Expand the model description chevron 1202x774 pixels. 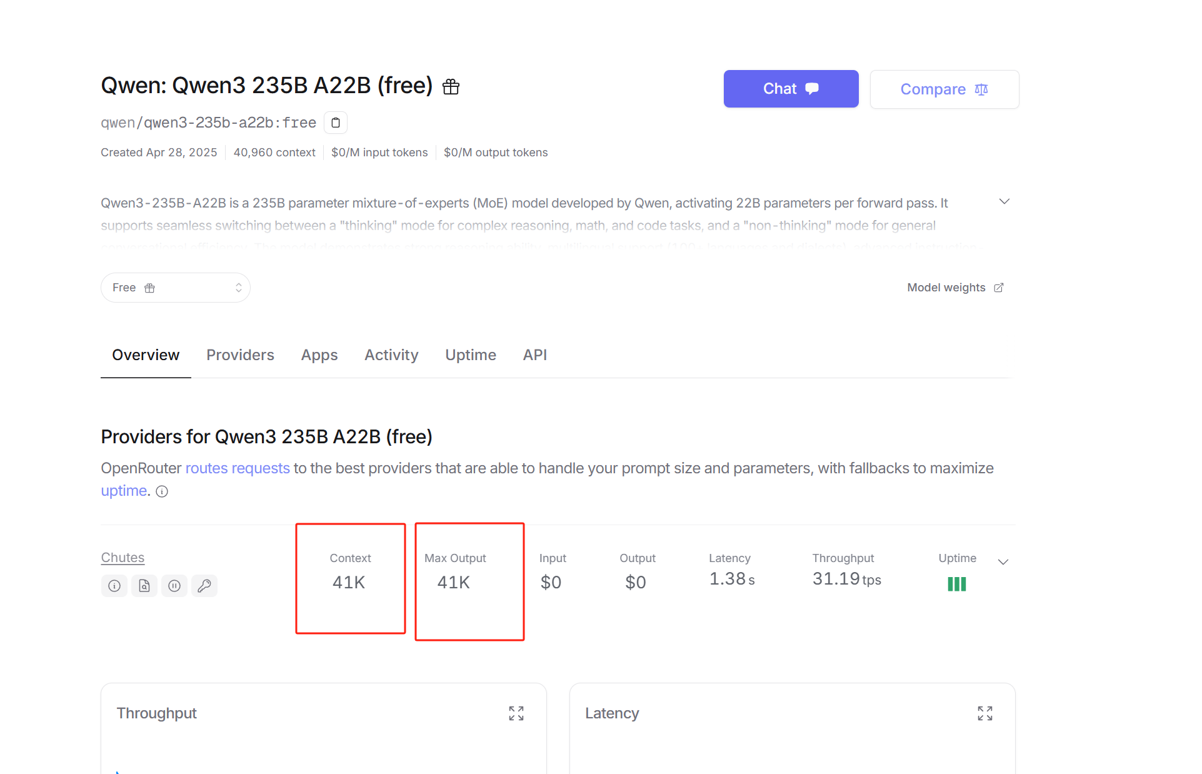1004,201
